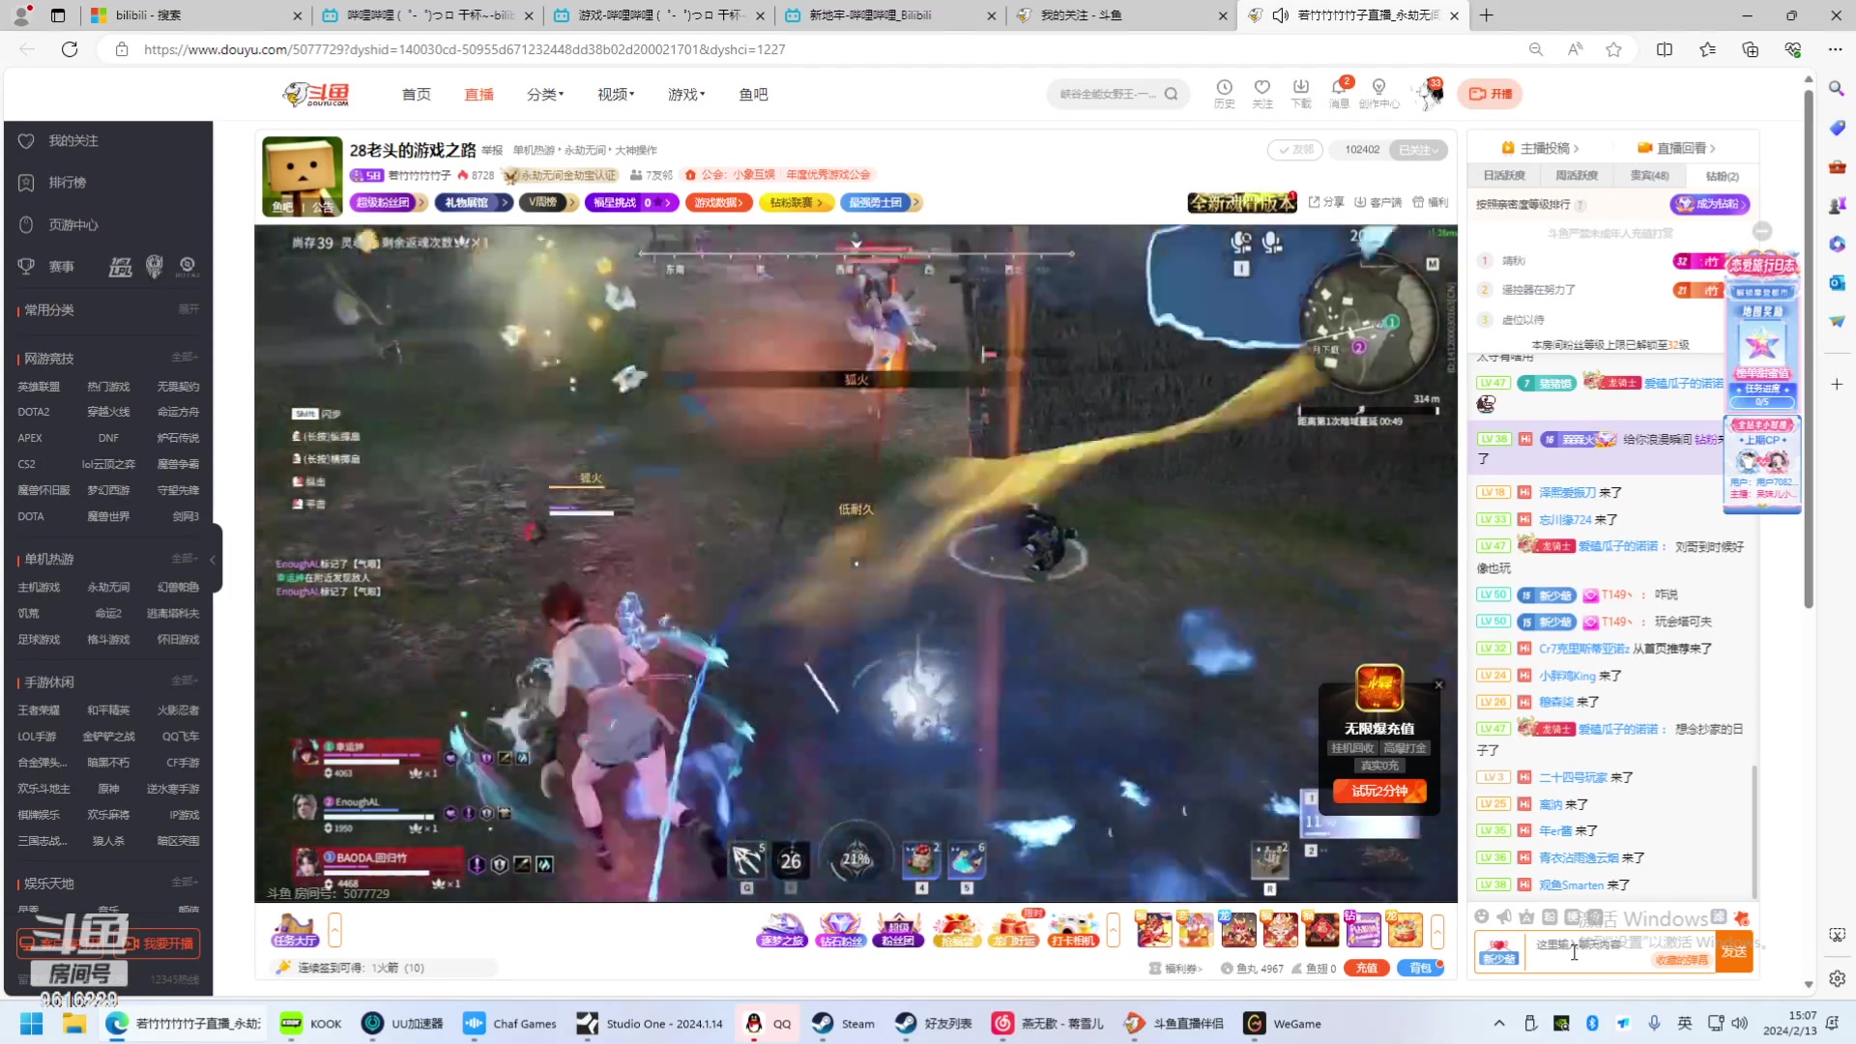This screenshot has height=1044, width=1856.
Task: Open WeGame from the Windows taskbar
Action: coord(1282,1024)
